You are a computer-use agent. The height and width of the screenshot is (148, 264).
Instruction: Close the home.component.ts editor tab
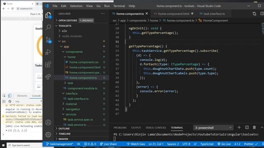pos(147,14)
